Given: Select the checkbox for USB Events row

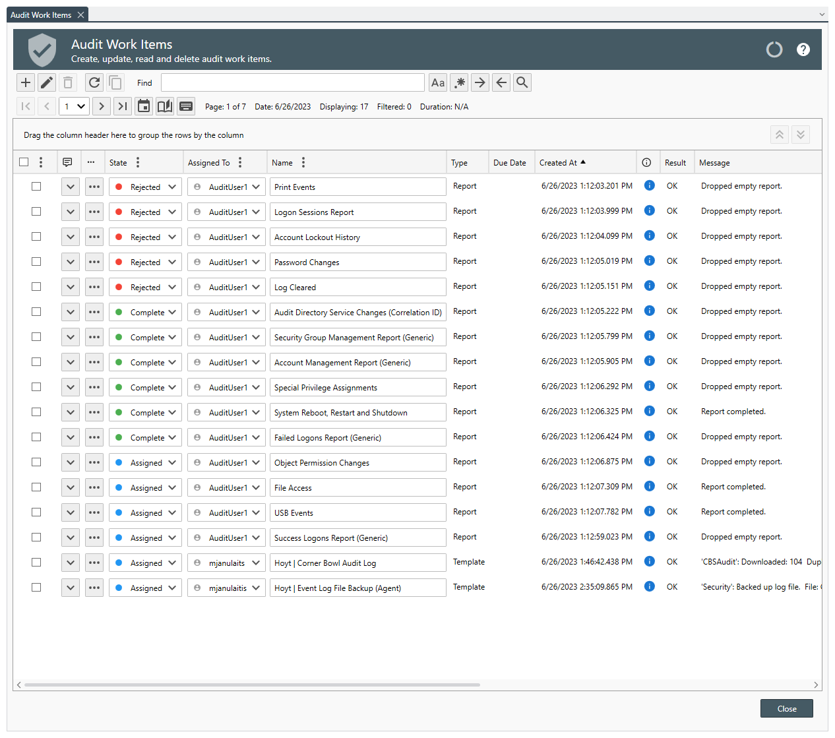Looking at the screenshot, I should point(36,512).
